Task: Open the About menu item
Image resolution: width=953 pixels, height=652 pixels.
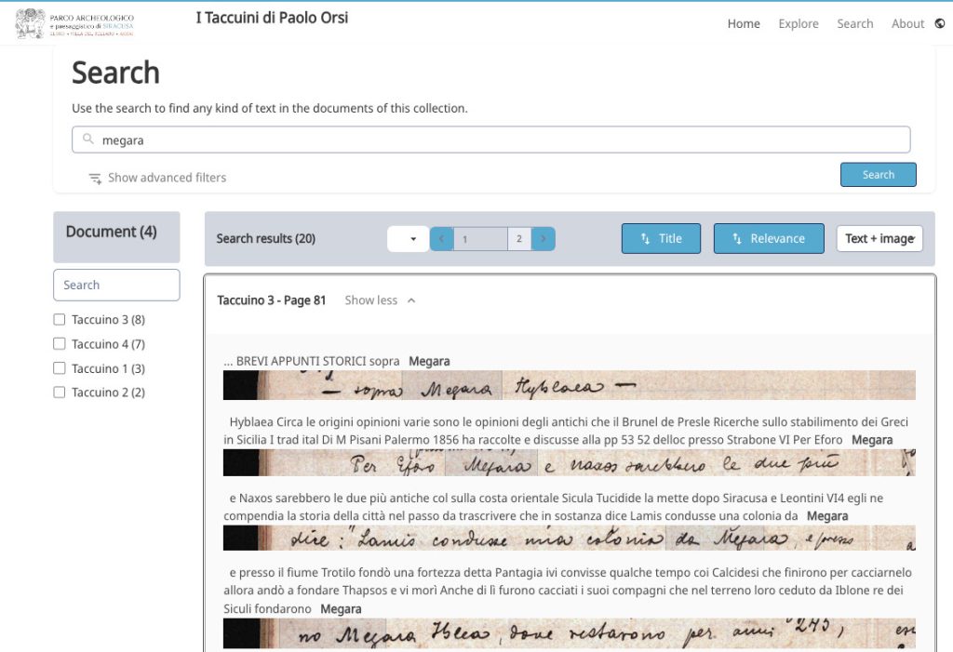Action: click(907, 23)
